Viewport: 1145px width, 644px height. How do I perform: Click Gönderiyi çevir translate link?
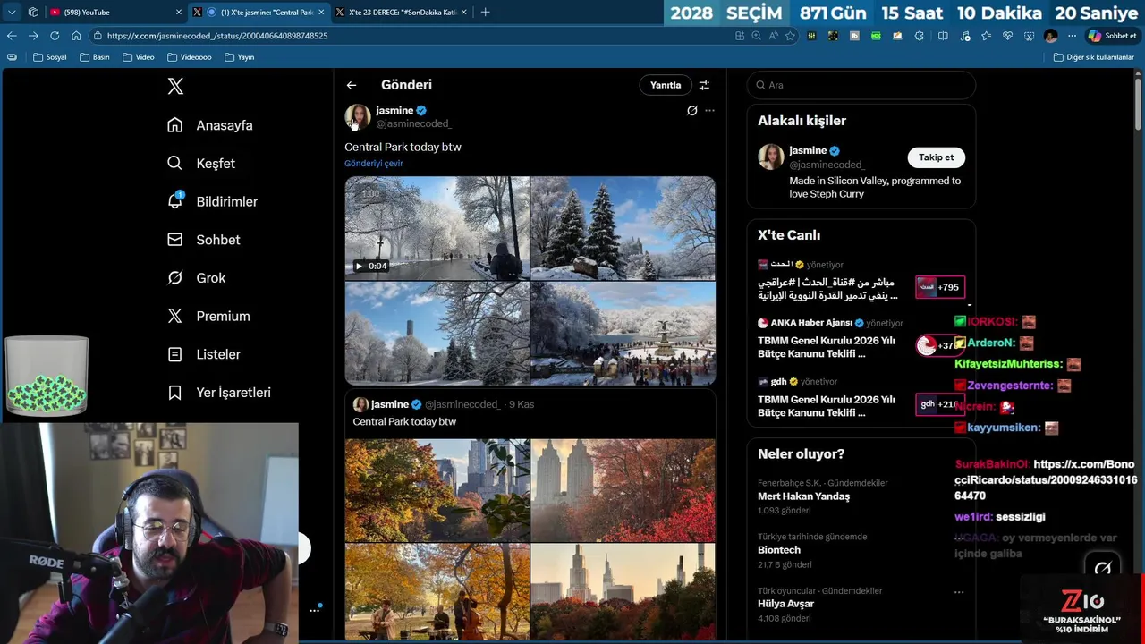pos(374,164)
